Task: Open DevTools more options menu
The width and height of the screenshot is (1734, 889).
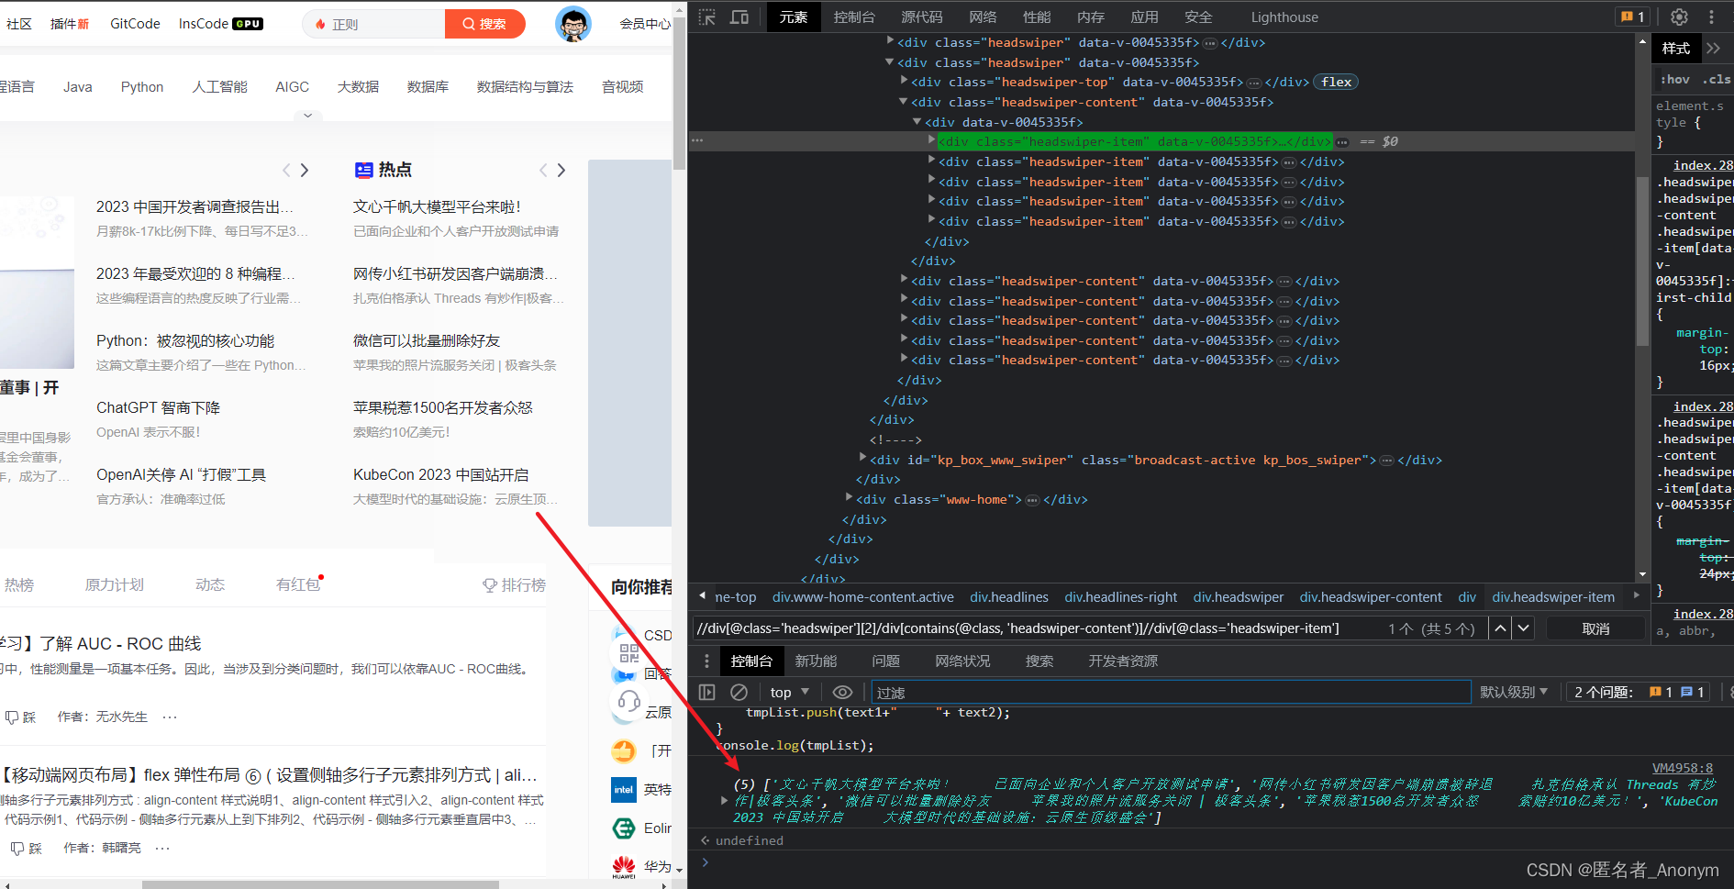Action: click(1711, 17)
